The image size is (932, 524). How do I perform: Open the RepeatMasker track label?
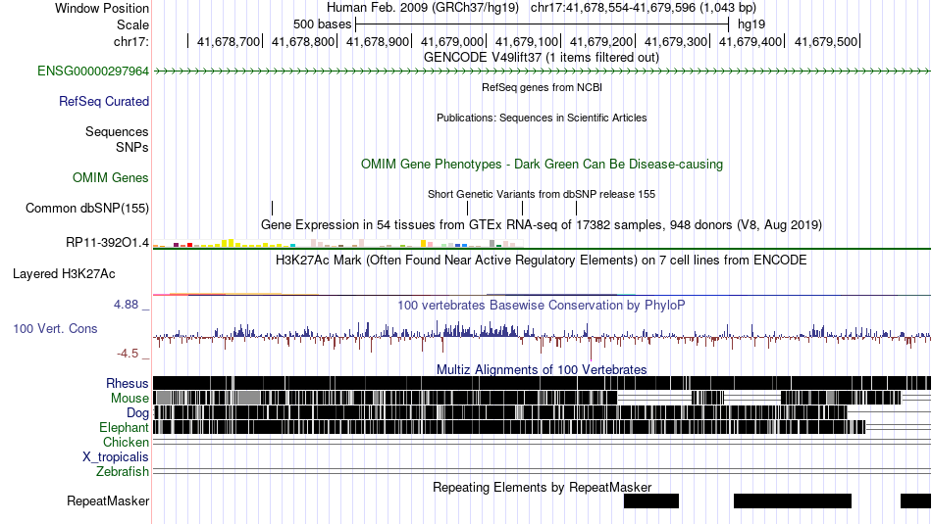(108, 500)
